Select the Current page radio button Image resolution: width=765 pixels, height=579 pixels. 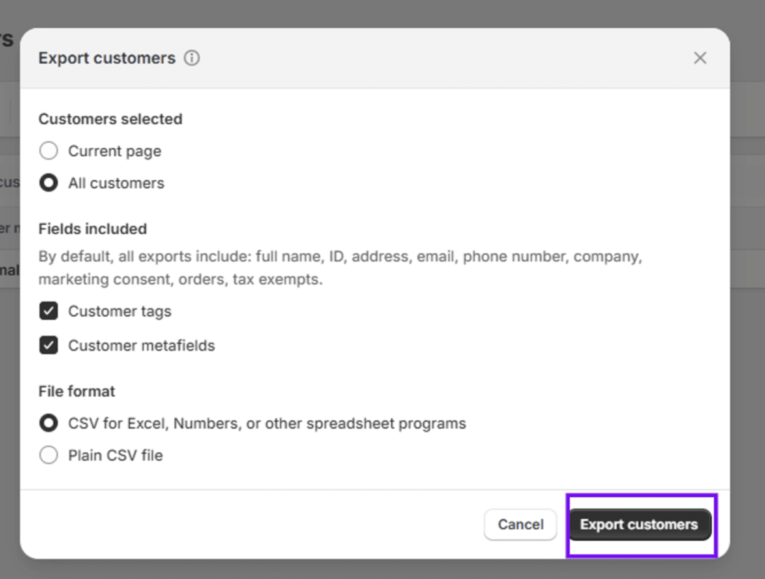48,151
